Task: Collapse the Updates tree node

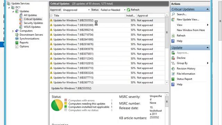Action: click(x=13, y=11)
